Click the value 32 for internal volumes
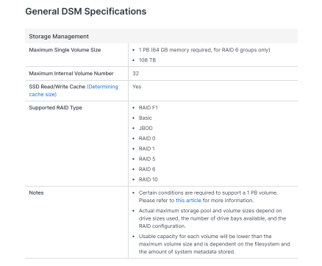The width and height of the screenshot is (322, 266). click(136, 73)
